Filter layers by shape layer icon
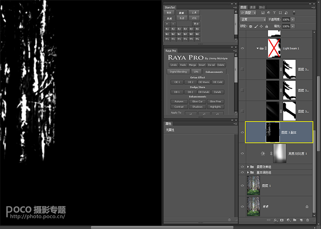 [x=280, y=13]
